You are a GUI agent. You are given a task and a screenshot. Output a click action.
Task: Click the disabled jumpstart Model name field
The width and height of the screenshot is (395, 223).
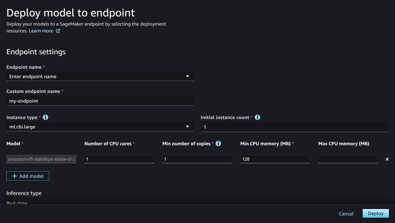coord(41,159)
